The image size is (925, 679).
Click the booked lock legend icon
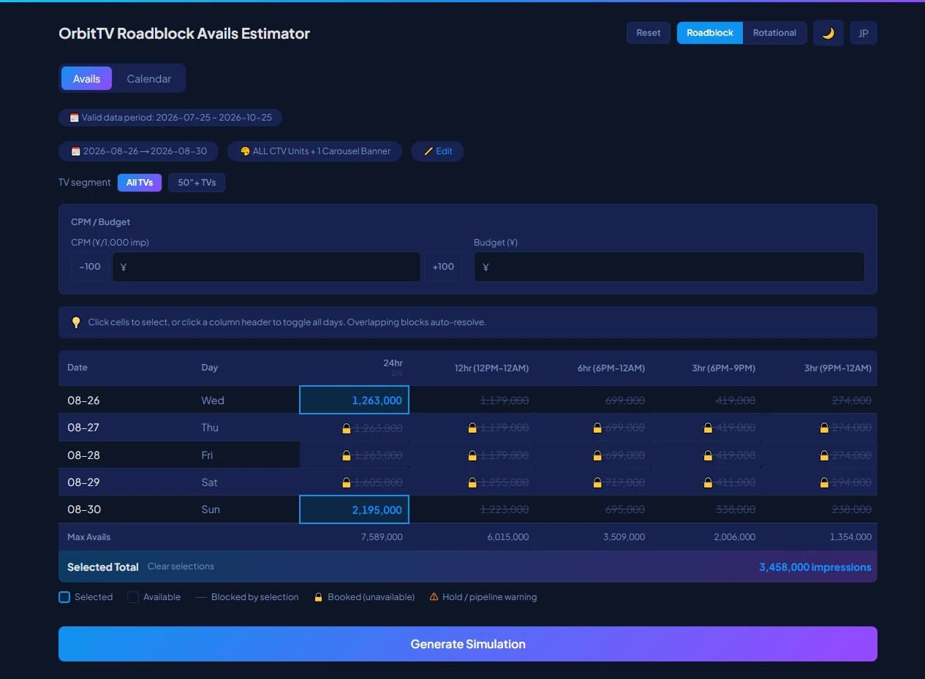(x=318, y=597)
